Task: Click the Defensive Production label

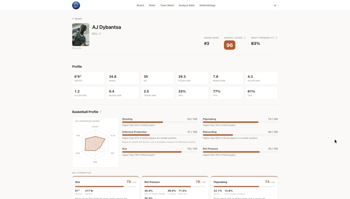Action: [x=134, y=132]
